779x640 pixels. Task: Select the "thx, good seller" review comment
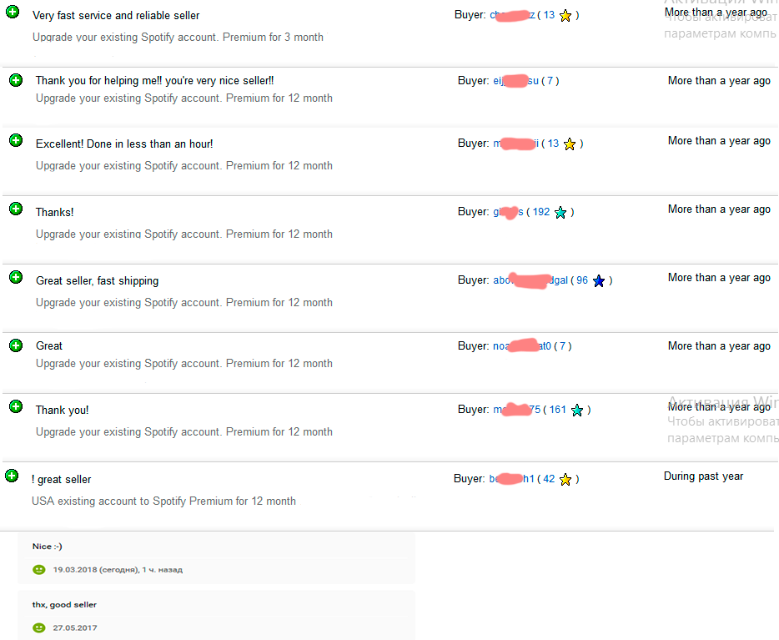[x=64, y=605]
